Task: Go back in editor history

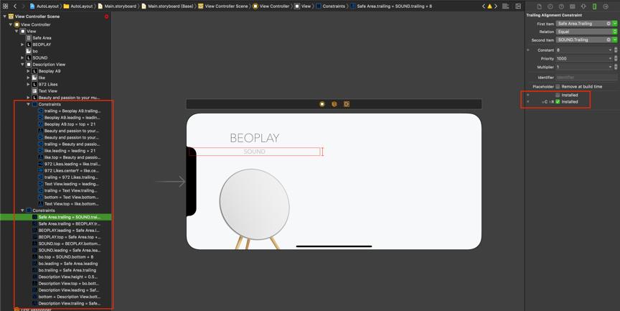Action: point(14,6)
